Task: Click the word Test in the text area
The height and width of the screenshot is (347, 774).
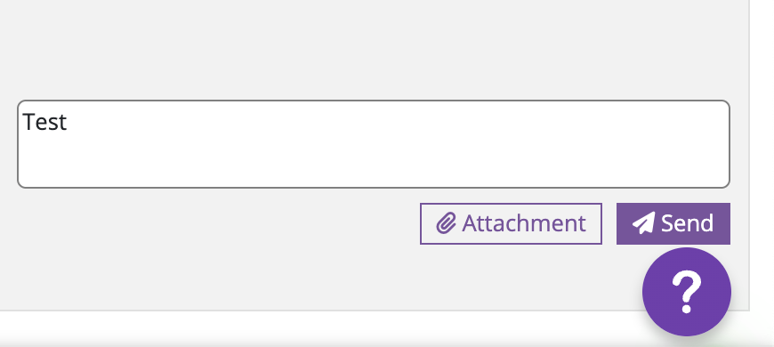Action: click(x=44, y=122)
